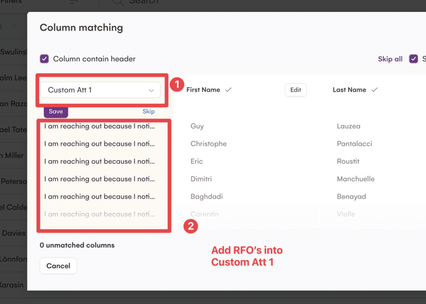Click the Cancel button
Image resolution: width=426 pixels, height=304 pixels.
point(59,265)
